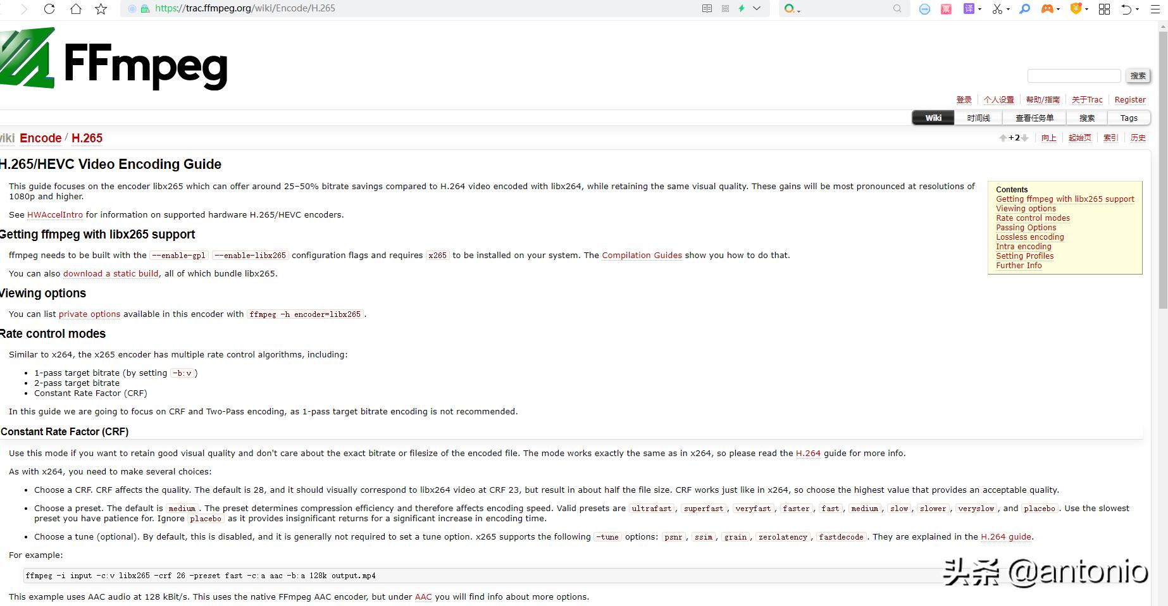The width and height of the screenshot is (1168, 606).
Task: Open the browser hamburger menu
Action: click(1156, 9)
